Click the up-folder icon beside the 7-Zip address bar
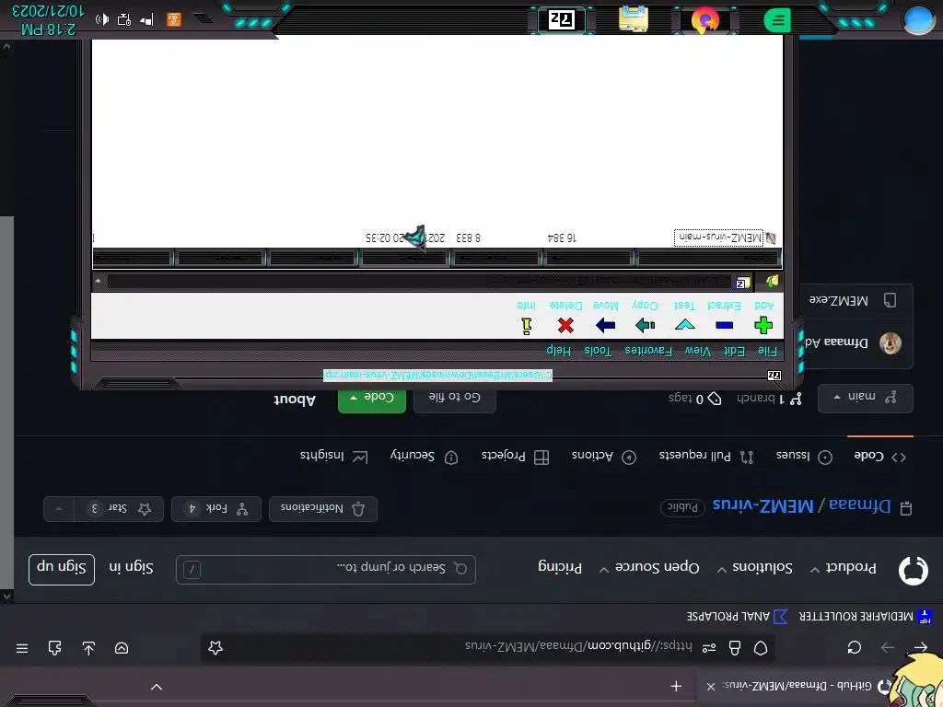The width and height of the screenshot is (943, 707). (x=773, y=281)
